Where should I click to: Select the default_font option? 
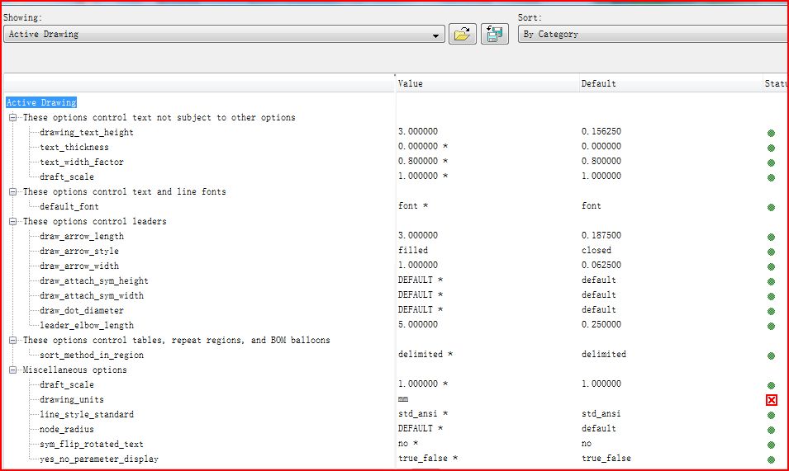(x=69, y=206)
